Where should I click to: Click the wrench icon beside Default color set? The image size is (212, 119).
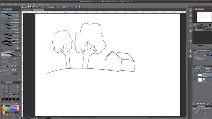[17, 104]
